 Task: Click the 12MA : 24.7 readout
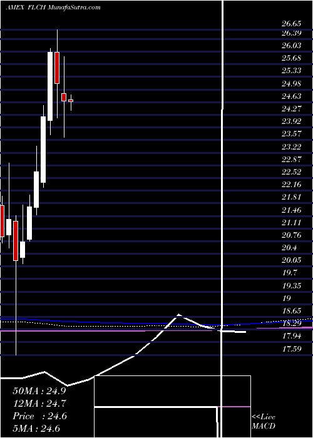point(40,404)
